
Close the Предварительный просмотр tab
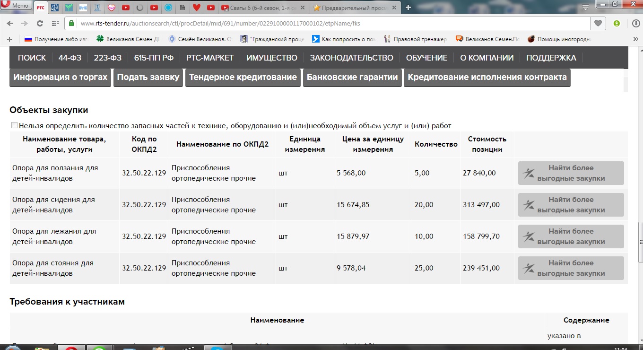coord(393,8)
